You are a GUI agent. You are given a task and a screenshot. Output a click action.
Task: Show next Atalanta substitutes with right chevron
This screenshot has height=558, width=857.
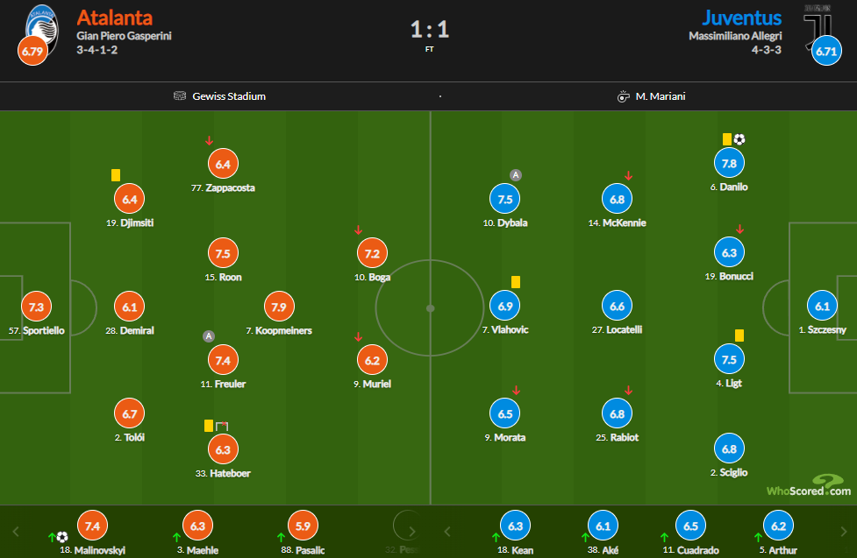pyautogui.click(x=411, y=531)
